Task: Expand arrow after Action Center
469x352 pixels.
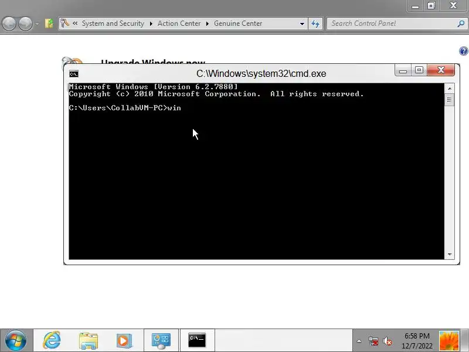Action: click(208, 23)
